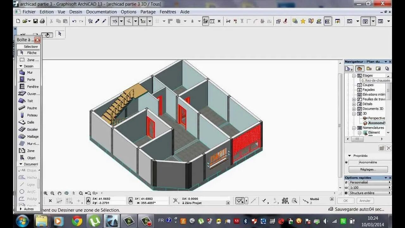Viewport: 405px width, 228px height.
Task: Click the zoom in magnifier icon
Action: click(x=46, y=193)
